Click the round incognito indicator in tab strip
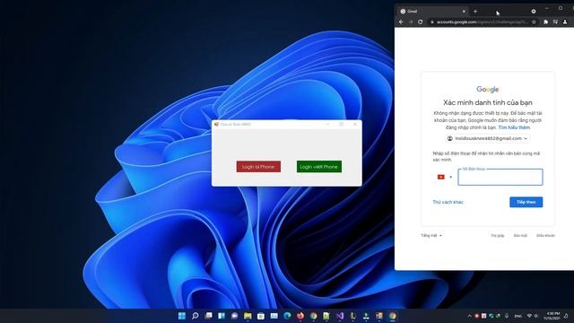The width and height of the screenshot is (574, 323). [x=534, y=12]
